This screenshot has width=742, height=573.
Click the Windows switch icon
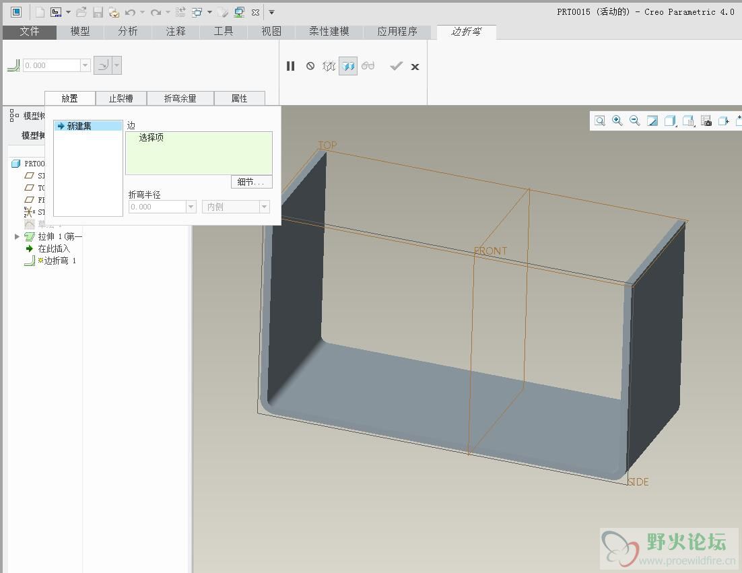[197, 12]
